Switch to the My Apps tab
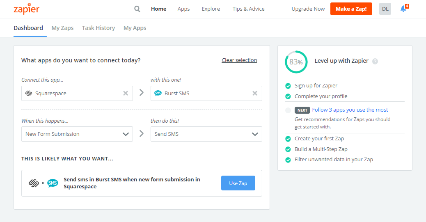Screen dimensions: 426x222 tap(135, 28)
